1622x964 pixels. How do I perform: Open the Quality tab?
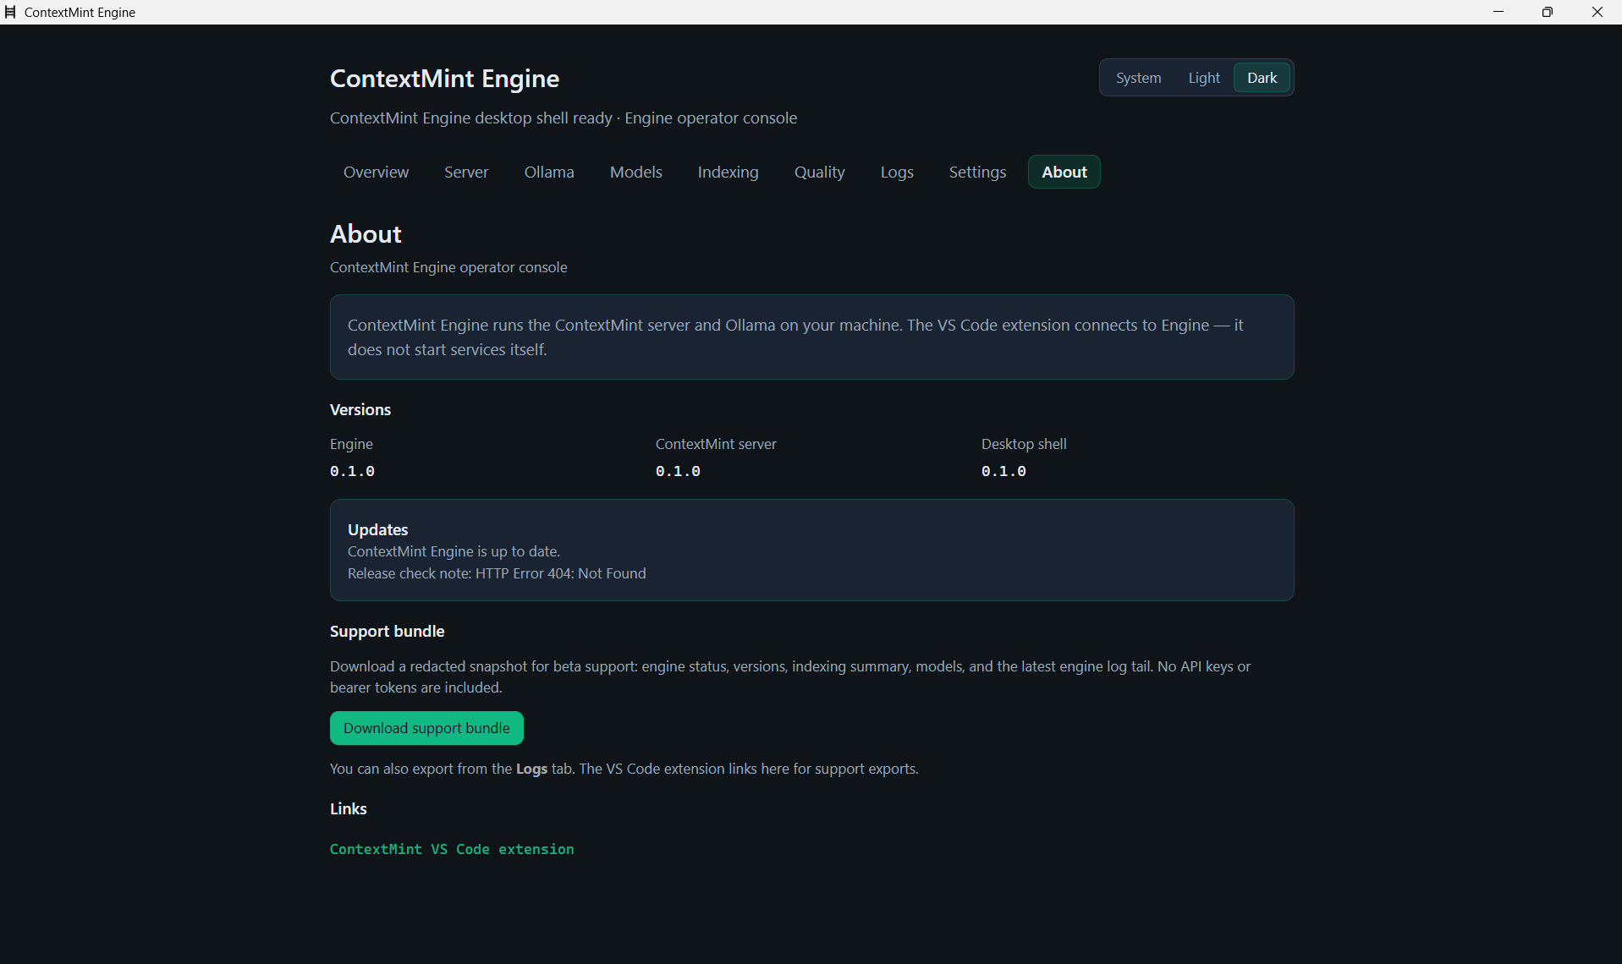(819, 172)
